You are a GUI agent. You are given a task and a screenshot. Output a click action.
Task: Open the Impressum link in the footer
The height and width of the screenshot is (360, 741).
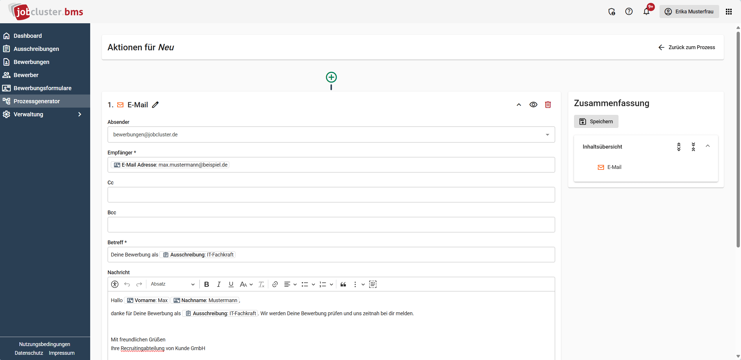pyautogui.click(x=61, y=352)
